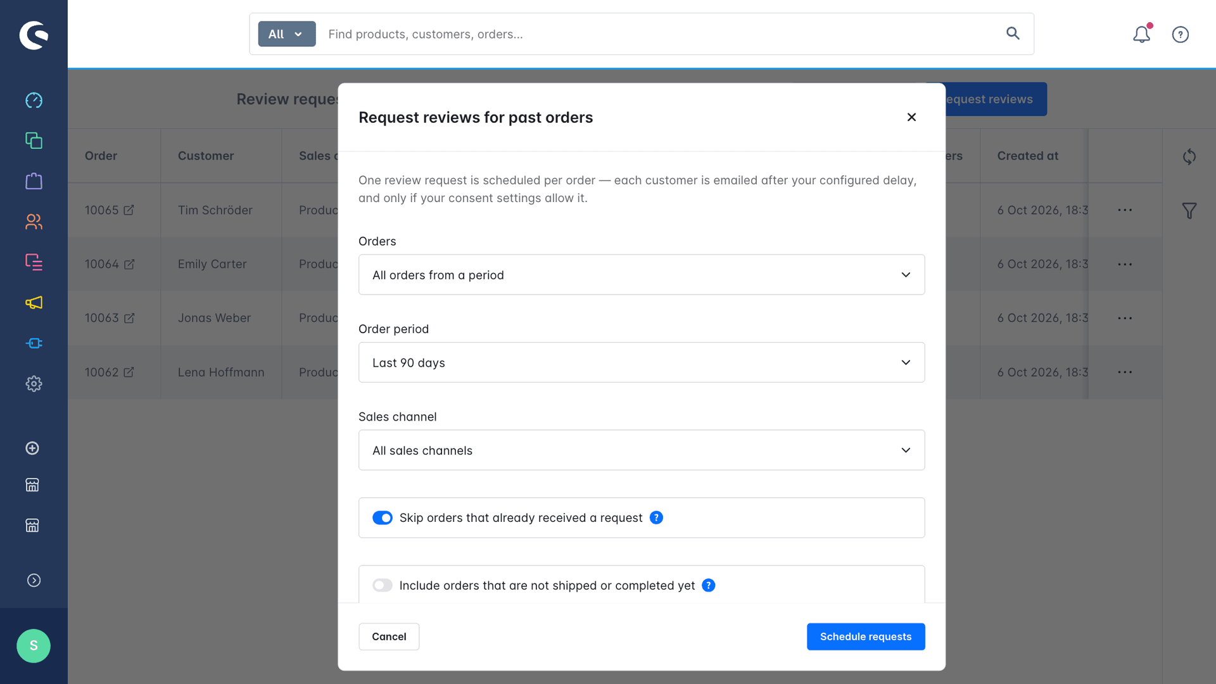Click the plus circle icon in sidebar
Image resolution: width=1216 pixels, height=684 pixels.
coord(32,448)
